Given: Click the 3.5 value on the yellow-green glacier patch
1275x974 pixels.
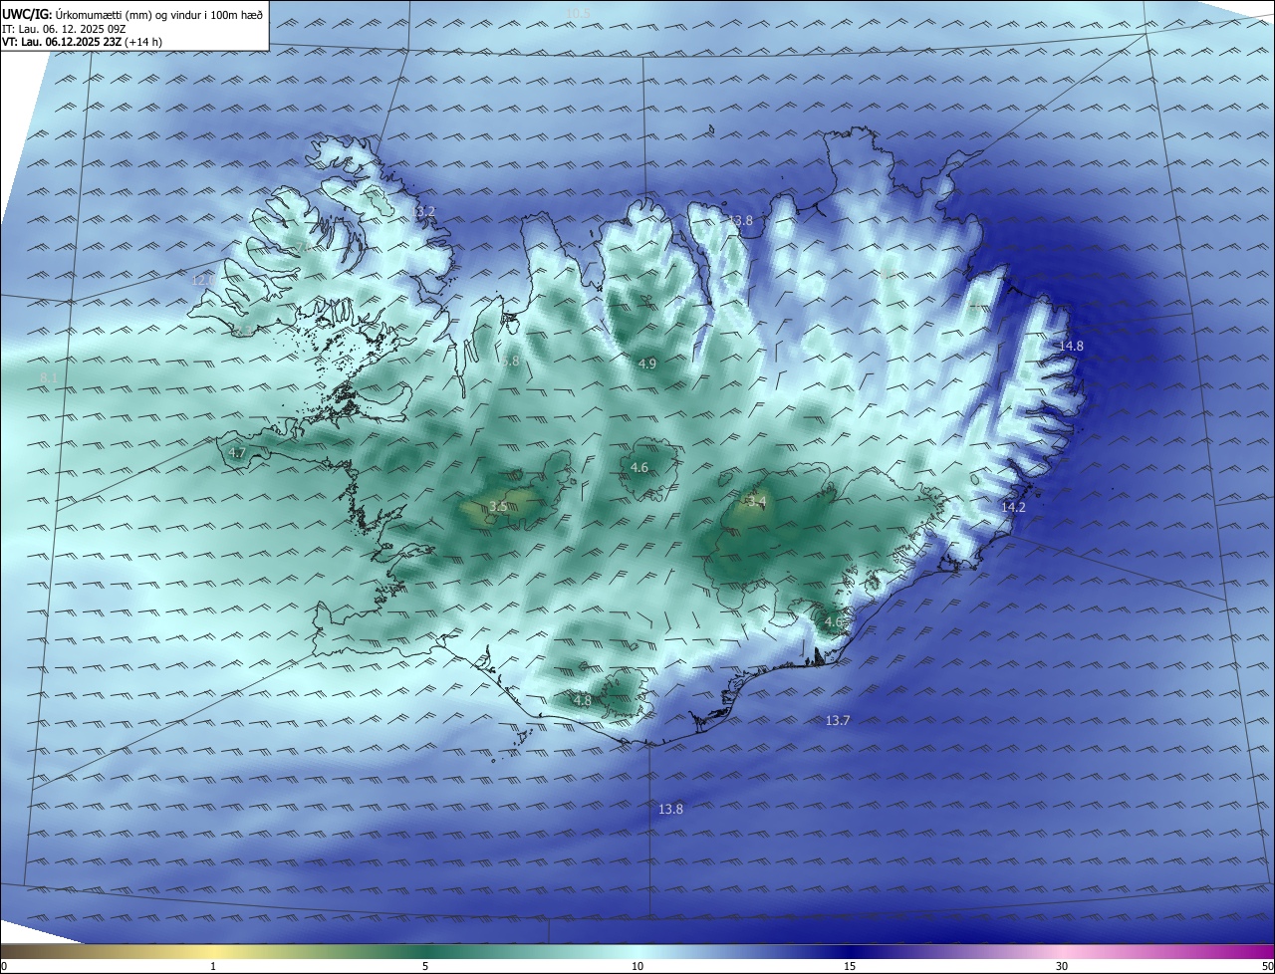Looking at the screenshot, I should coord(498,508).
